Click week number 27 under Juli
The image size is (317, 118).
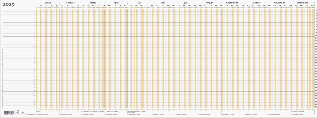click(179, 6)
